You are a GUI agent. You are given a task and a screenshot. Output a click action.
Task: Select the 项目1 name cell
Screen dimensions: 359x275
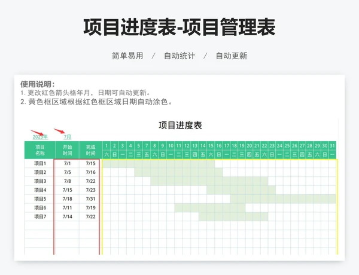click(40, 163)
